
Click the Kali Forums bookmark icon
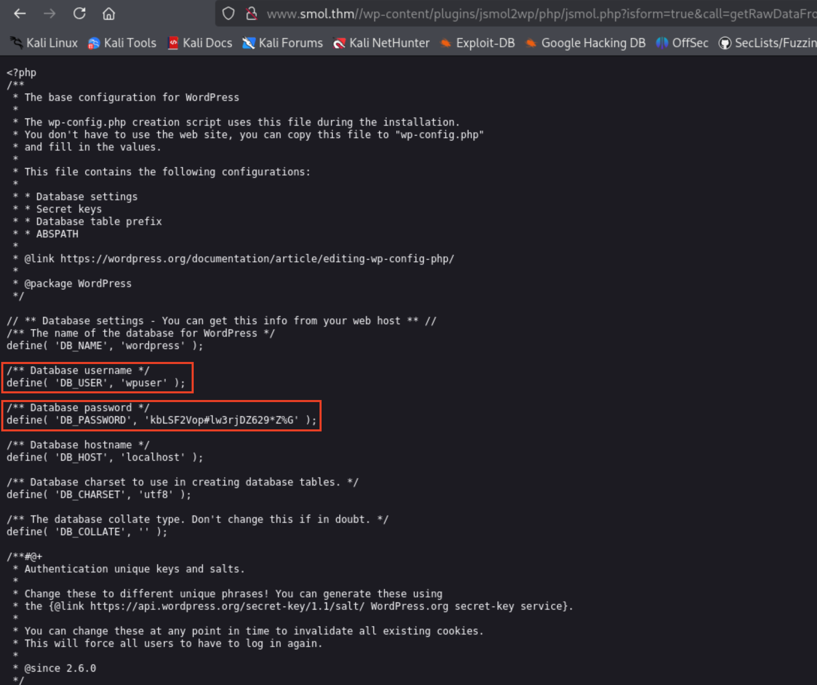tap(248, 43)
